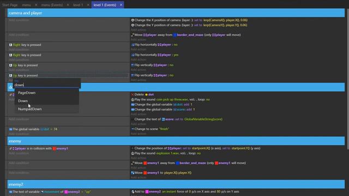Add condition under player collision with enemy1
Screen dimensions: 349x196
(x=19, y=154)
